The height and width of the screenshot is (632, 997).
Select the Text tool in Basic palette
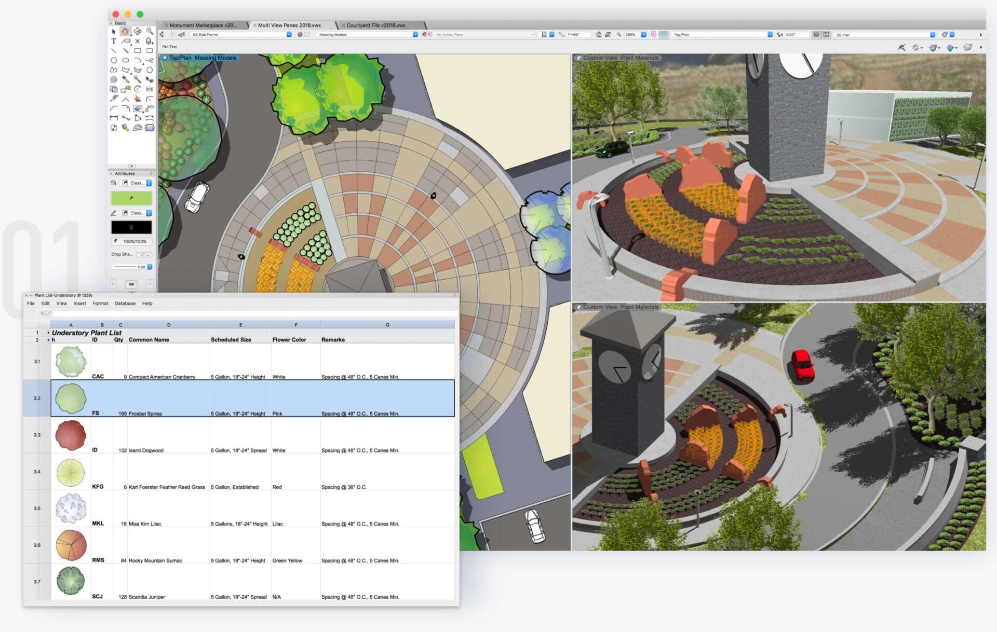[114, 41]
